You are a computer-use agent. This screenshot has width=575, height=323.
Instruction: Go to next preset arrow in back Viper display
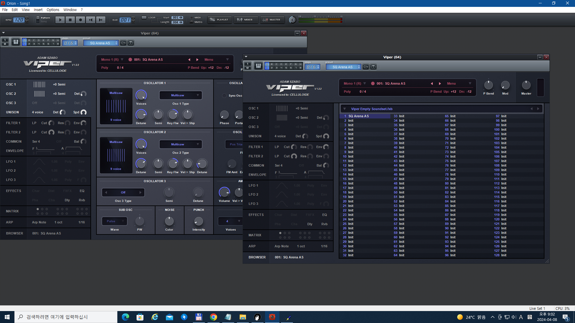[197, 60]
